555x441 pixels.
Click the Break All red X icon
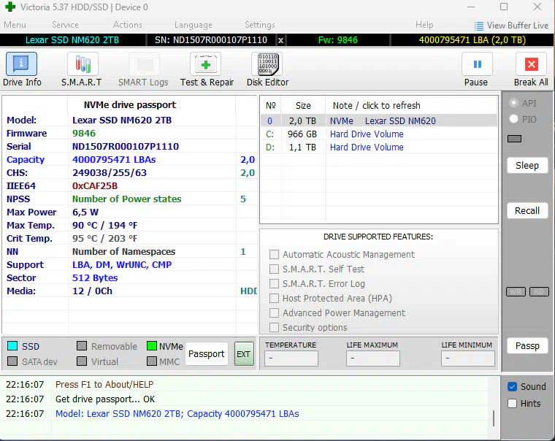click(x=532, y=64)
